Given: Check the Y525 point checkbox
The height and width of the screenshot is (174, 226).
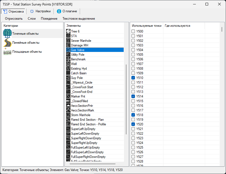Looking at the screenshot, I should pyautogui.click(x=133, y=148).
